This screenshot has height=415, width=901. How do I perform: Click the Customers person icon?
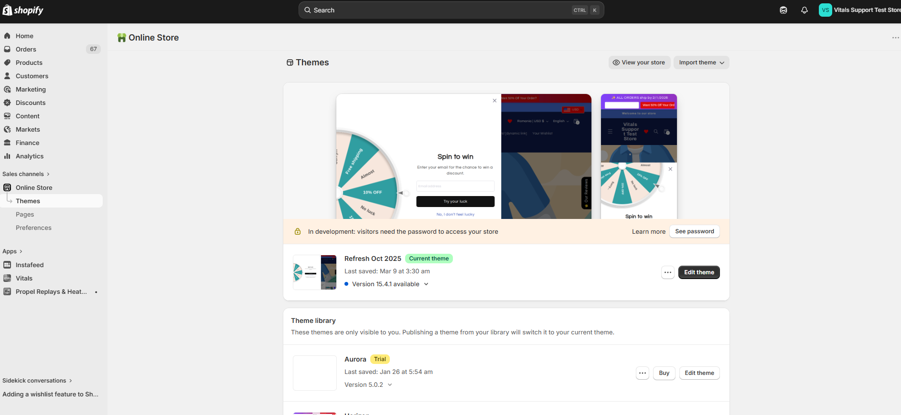click(x=7, y=76)
